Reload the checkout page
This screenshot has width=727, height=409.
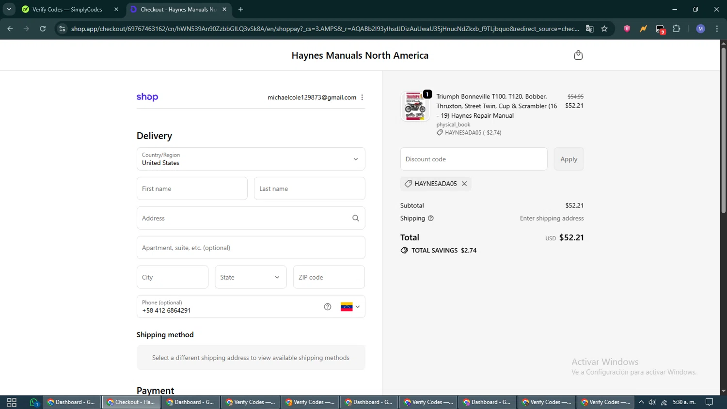click(43, 29)
